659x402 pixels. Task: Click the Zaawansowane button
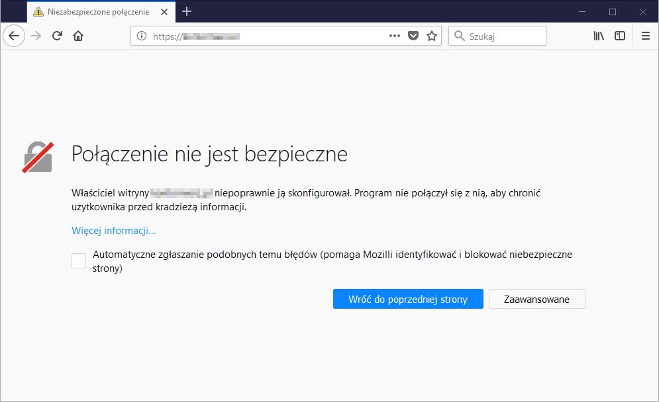tap(536, 299)
